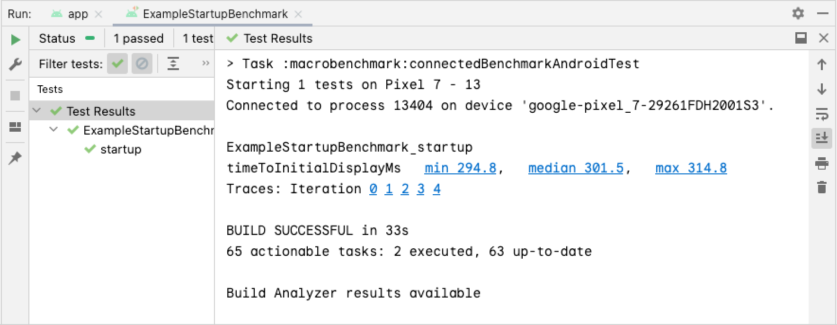Toggle soft-wrap for console output
837x325 pixels.
tap(822, 114)
